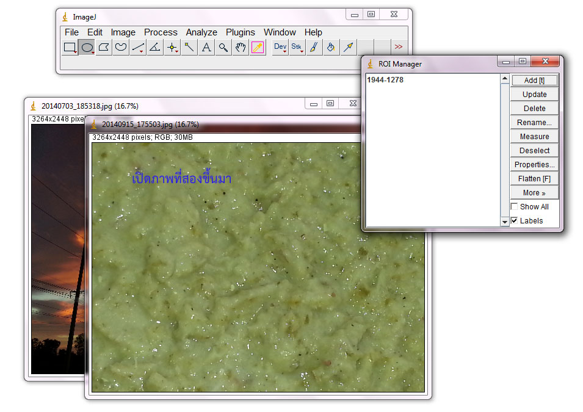
Task: Click the Flatten [F] button
Action: 534,178
